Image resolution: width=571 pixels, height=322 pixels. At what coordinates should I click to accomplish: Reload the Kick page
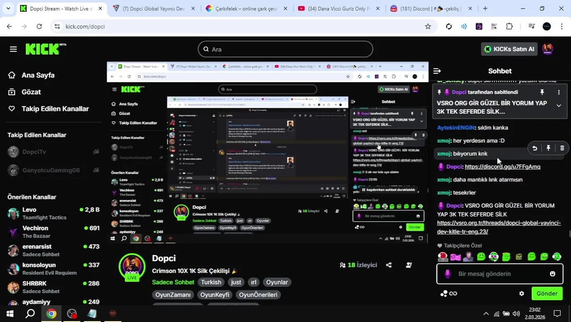[39, 26]
